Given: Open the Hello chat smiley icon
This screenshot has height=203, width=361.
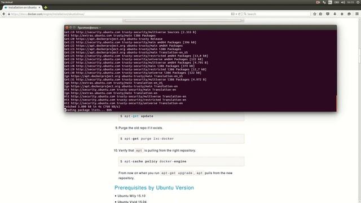Looking at the screenshot, I should tap(349, 14).
